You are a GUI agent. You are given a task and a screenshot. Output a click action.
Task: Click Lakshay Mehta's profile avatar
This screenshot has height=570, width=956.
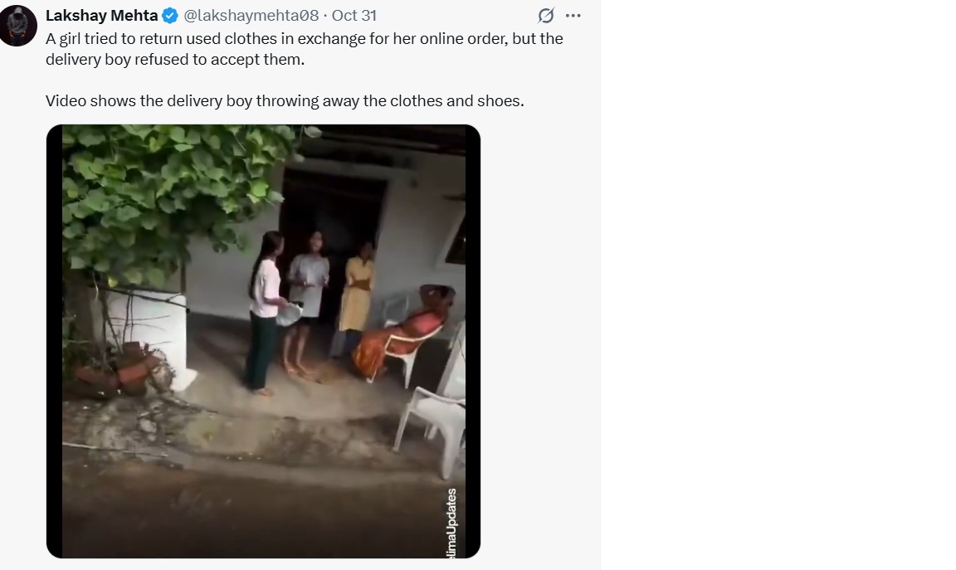[x=17, y=26]
